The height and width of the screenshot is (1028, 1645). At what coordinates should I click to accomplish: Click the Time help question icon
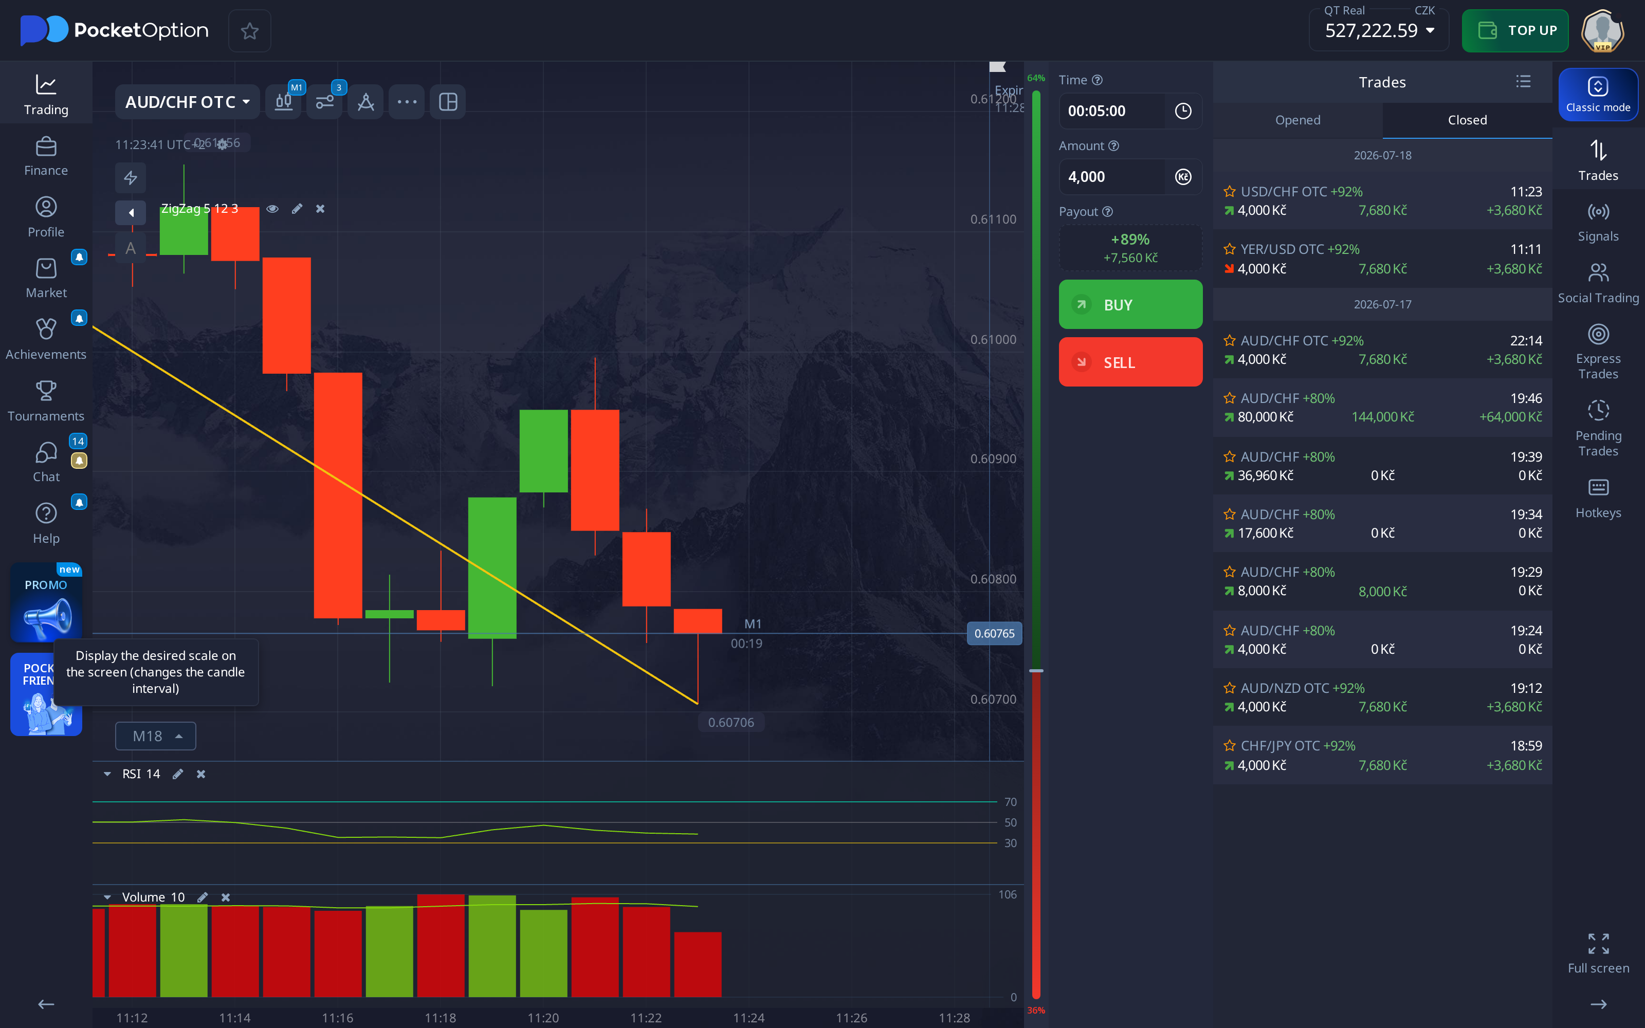pos(1097,80)
